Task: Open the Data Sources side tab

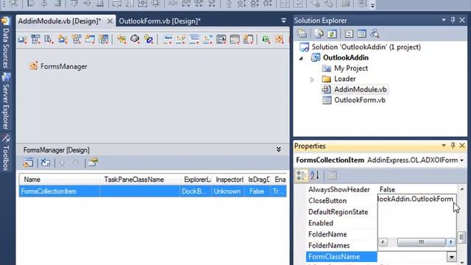Action: tap(5, 43)
